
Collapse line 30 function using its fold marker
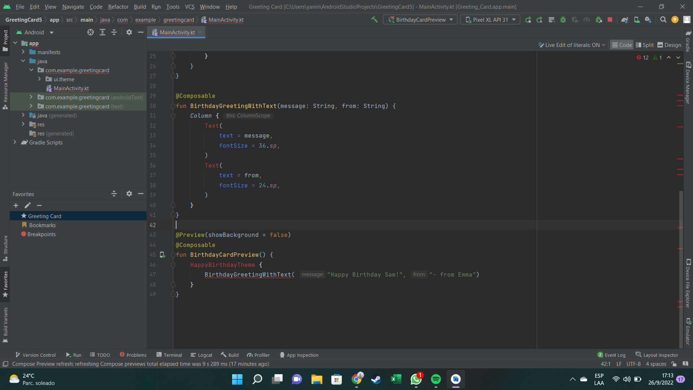coord(173,106)
